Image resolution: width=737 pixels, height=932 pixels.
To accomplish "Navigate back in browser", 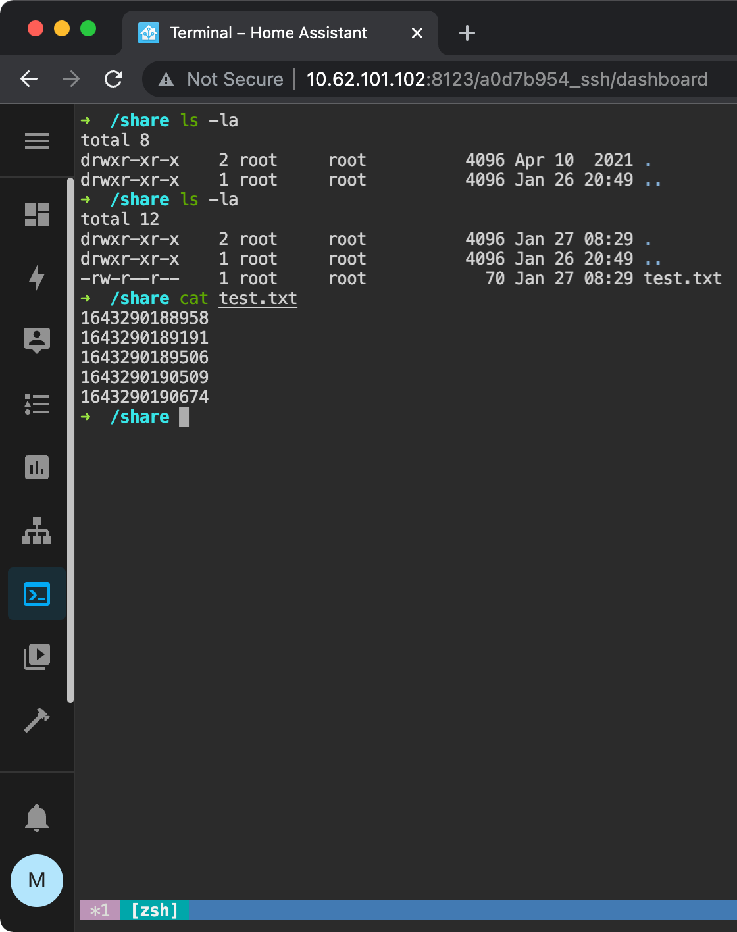I will 28,79.
